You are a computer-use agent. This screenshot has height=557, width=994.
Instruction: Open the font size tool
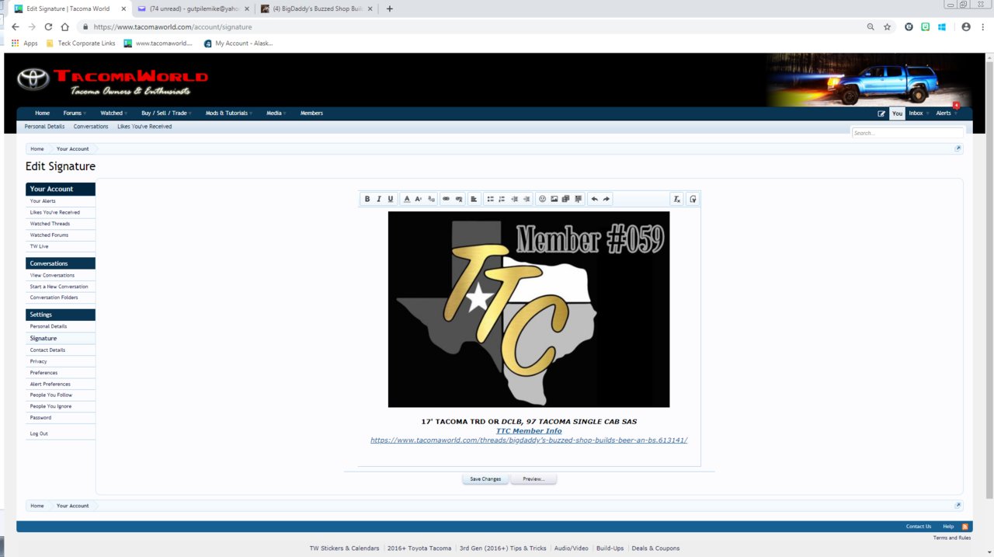coord(419,199)
